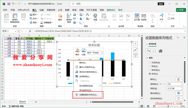Image resolution: width=188 pixels, height=108 pixels.
Task: Click the Chart Filters funnel button
Action: tap(135, 55)
